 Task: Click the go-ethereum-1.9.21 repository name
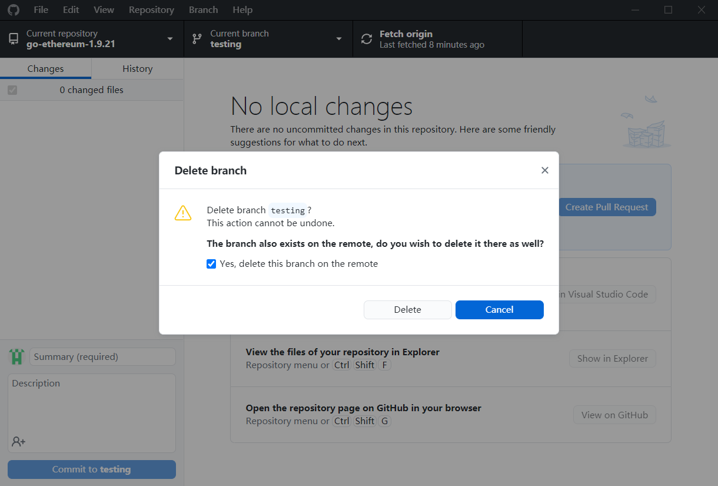(71, 44)
